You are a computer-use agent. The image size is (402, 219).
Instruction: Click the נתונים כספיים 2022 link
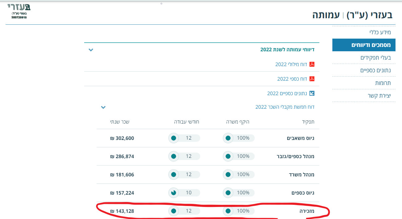click(287, 93)
